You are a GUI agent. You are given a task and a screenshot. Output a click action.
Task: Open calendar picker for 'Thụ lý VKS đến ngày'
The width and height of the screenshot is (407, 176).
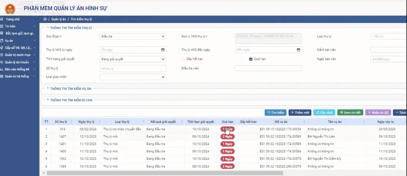click(x=298, y=50)
